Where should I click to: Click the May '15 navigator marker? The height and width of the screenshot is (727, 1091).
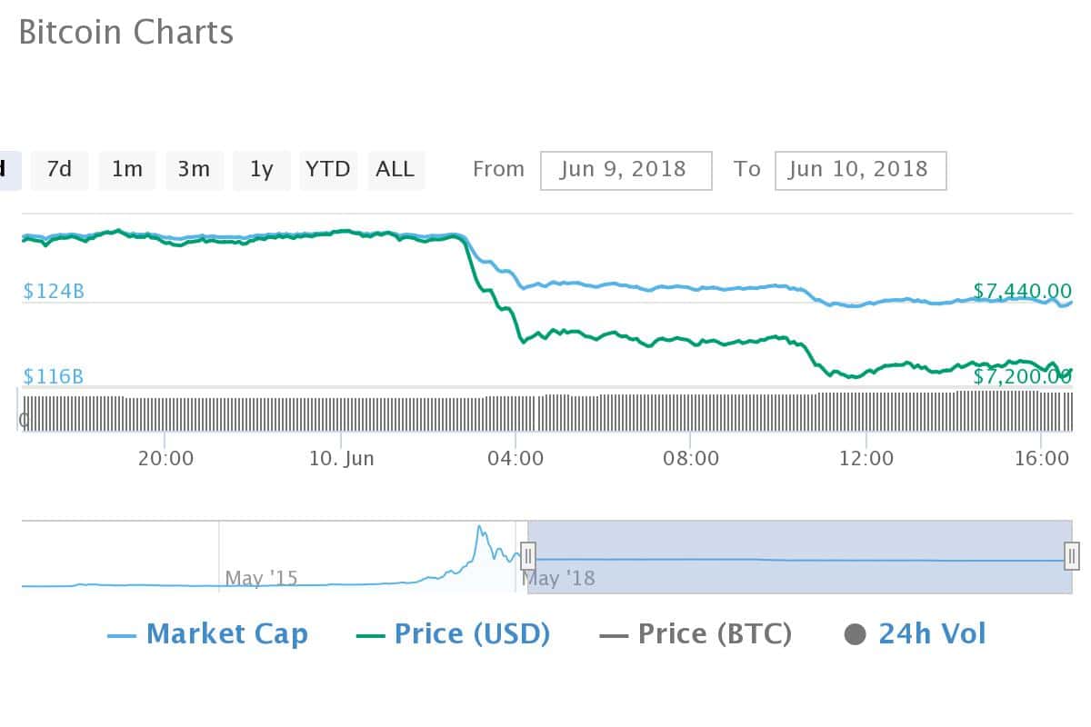[x=261, y=578]
